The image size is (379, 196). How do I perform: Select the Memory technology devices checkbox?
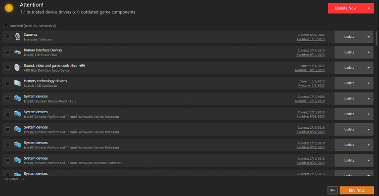[x=8, y=83]
